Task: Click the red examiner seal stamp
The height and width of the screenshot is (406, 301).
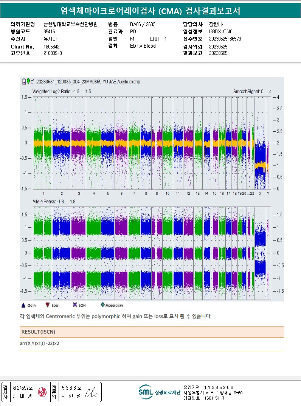Action: (x=42, y=392)
